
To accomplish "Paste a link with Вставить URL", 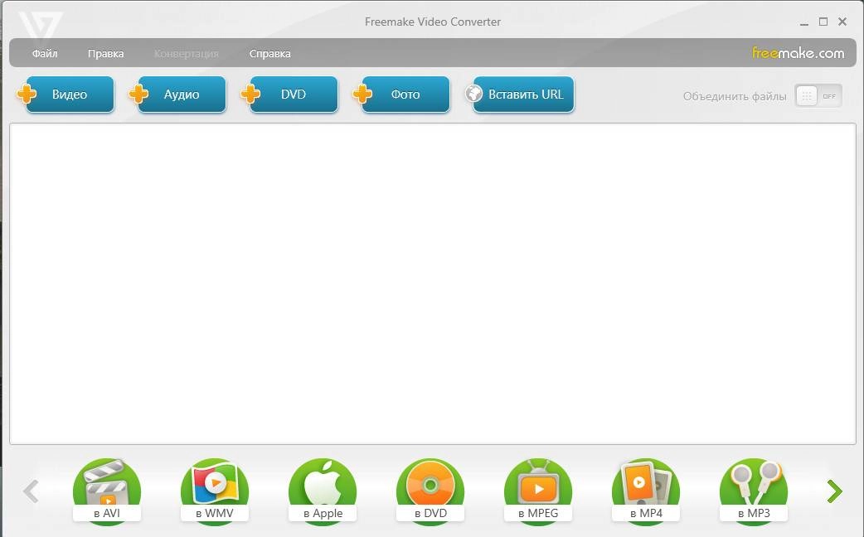I will point(520,94).
